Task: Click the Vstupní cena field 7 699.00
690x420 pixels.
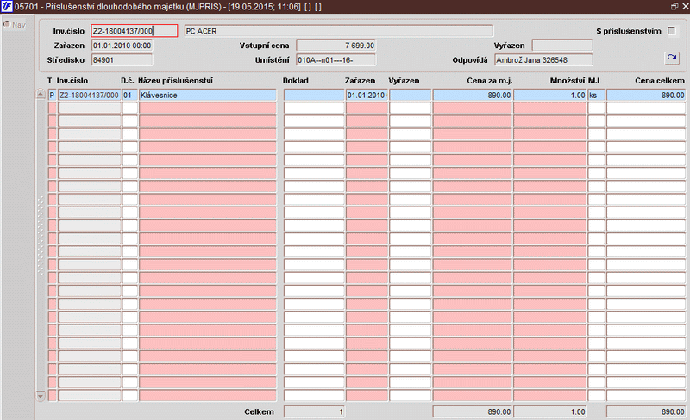Action: pos(336,46)
